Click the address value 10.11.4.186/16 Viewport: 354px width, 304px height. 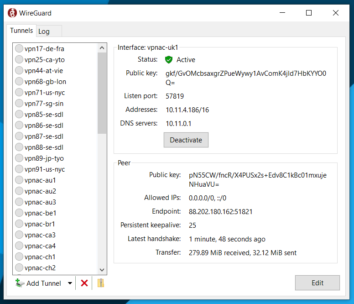tap(187, 110)
